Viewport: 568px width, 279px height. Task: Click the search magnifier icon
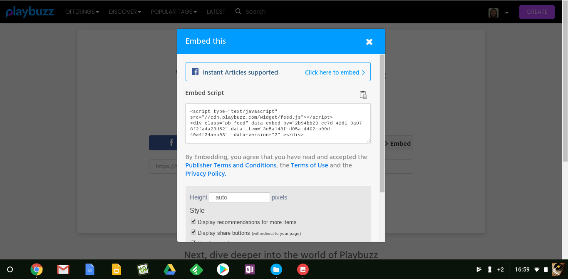pyautogui.click(x=238, y=11)
